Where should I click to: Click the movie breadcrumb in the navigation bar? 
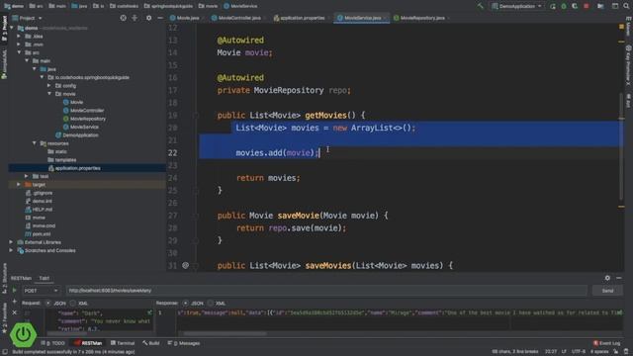209,6
